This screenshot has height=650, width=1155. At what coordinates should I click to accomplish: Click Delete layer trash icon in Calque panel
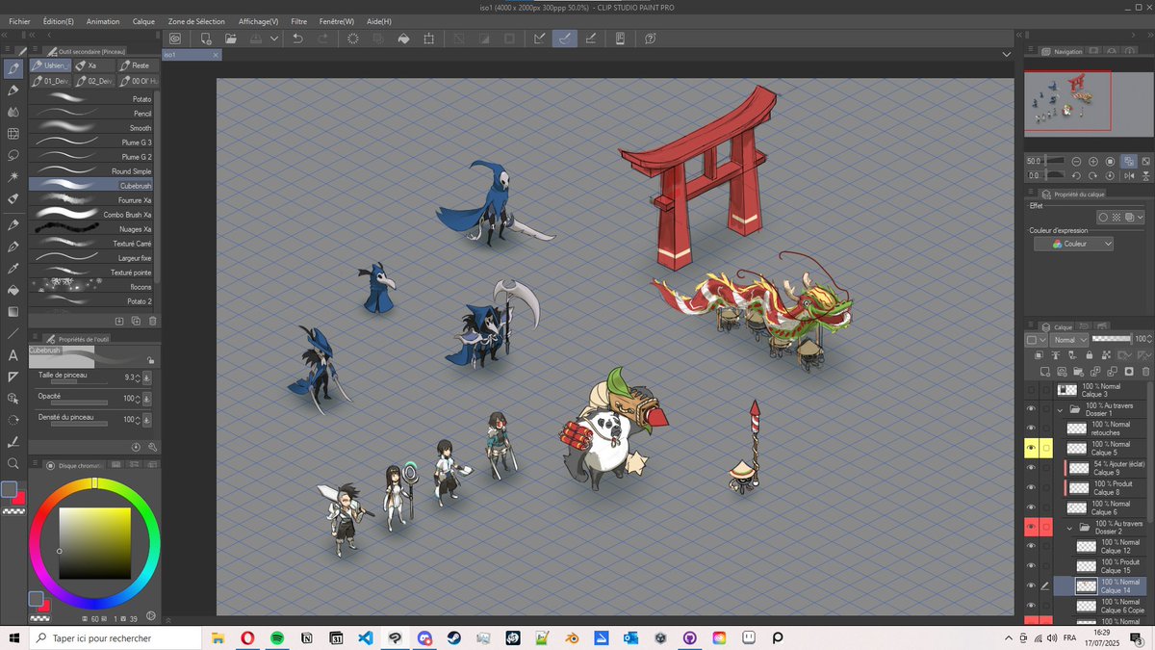(x=1145, y=371)
